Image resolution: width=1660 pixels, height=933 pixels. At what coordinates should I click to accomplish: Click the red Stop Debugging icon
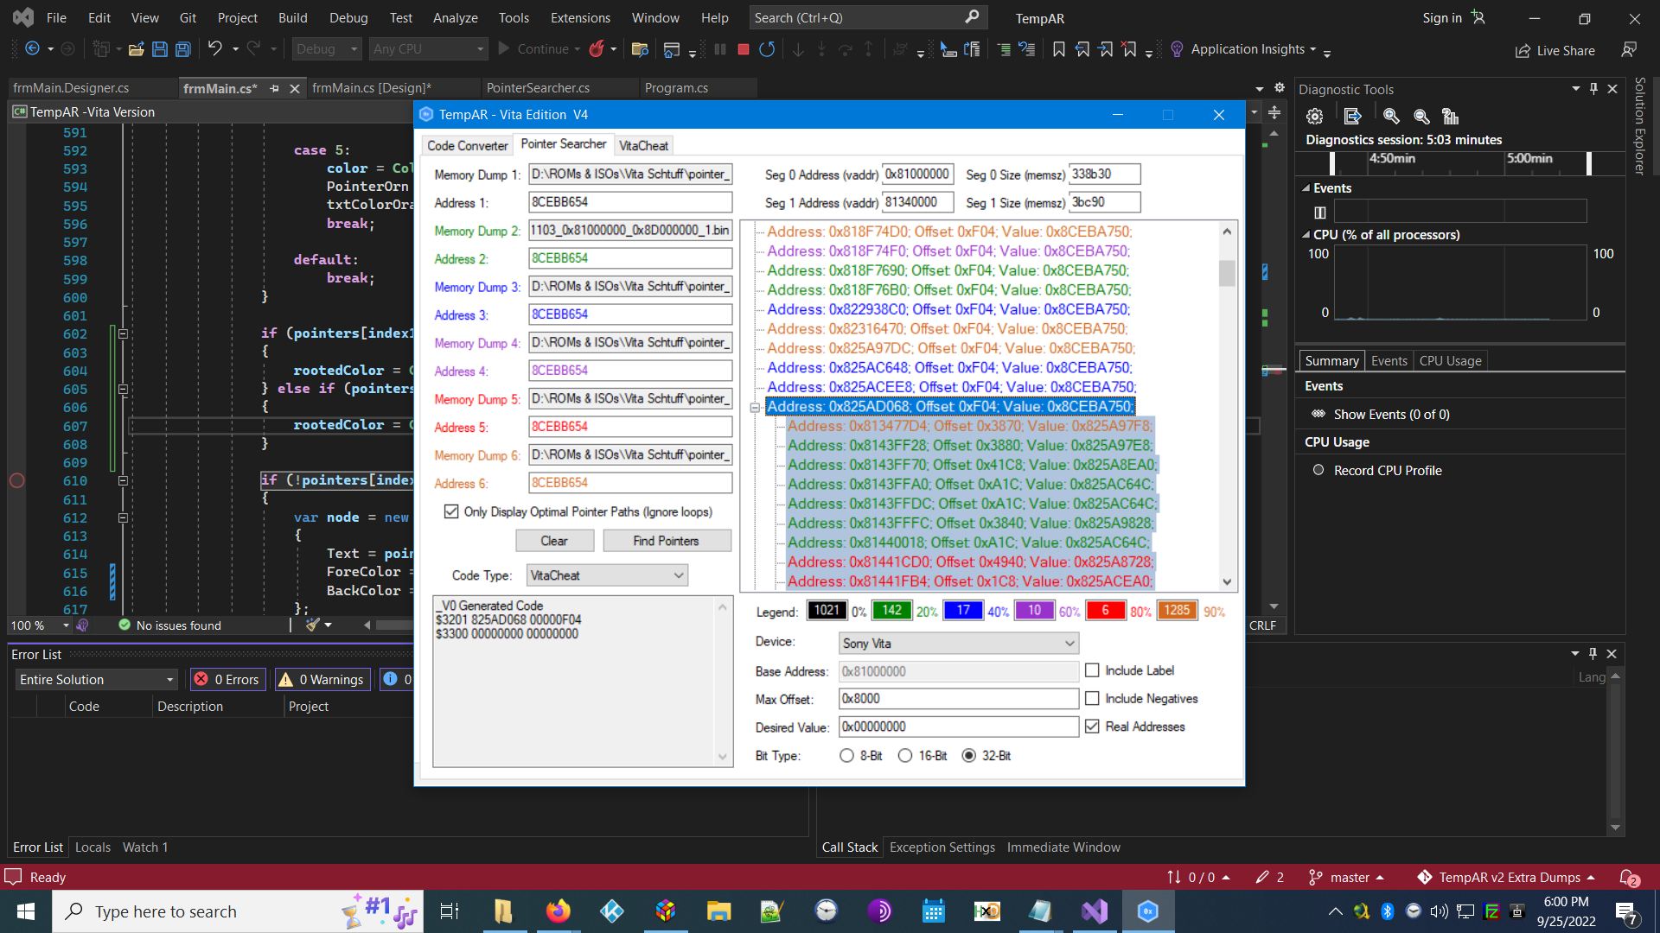[743, 49]
